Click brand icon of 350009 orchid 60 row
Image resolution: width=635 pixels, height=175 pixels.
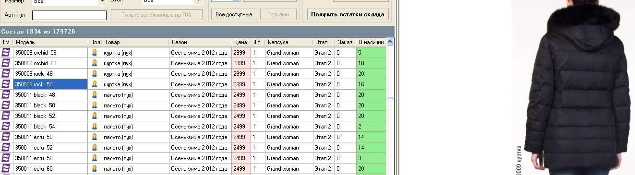(6, 63)
